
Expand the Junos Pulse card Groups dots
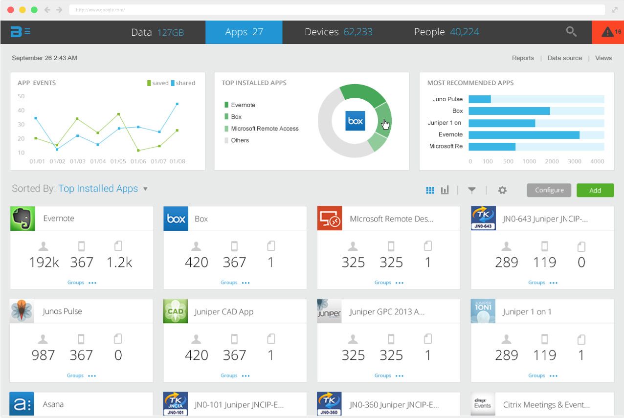(92, 375)
